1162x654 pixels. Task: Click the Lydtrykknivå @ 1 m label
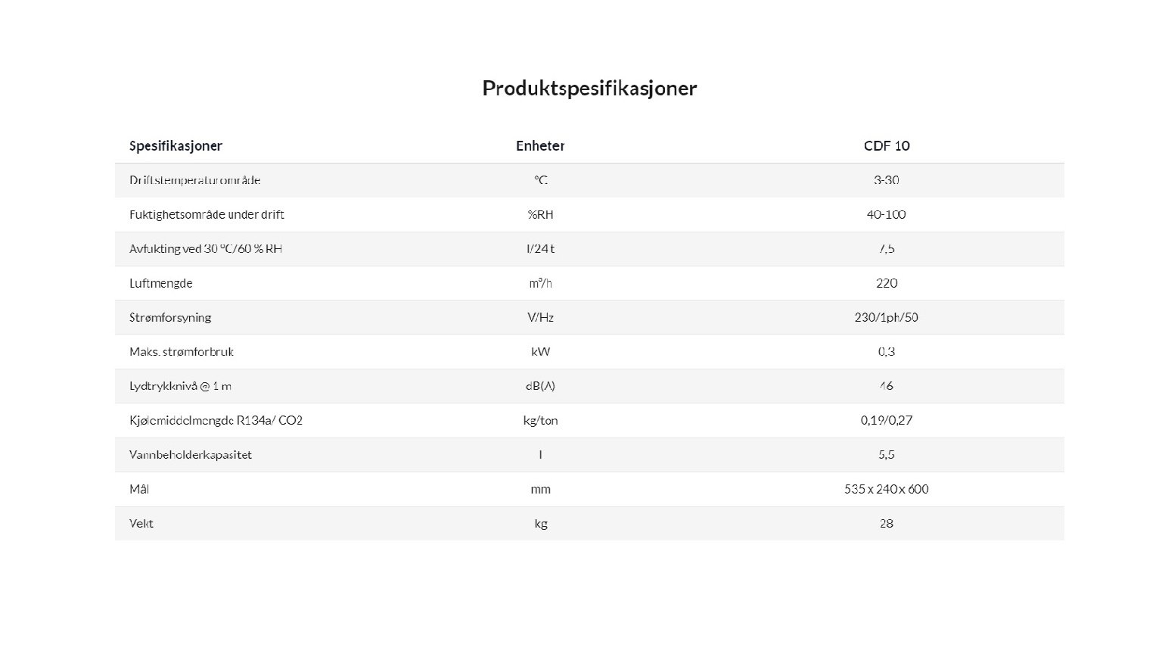click(180, 386)
